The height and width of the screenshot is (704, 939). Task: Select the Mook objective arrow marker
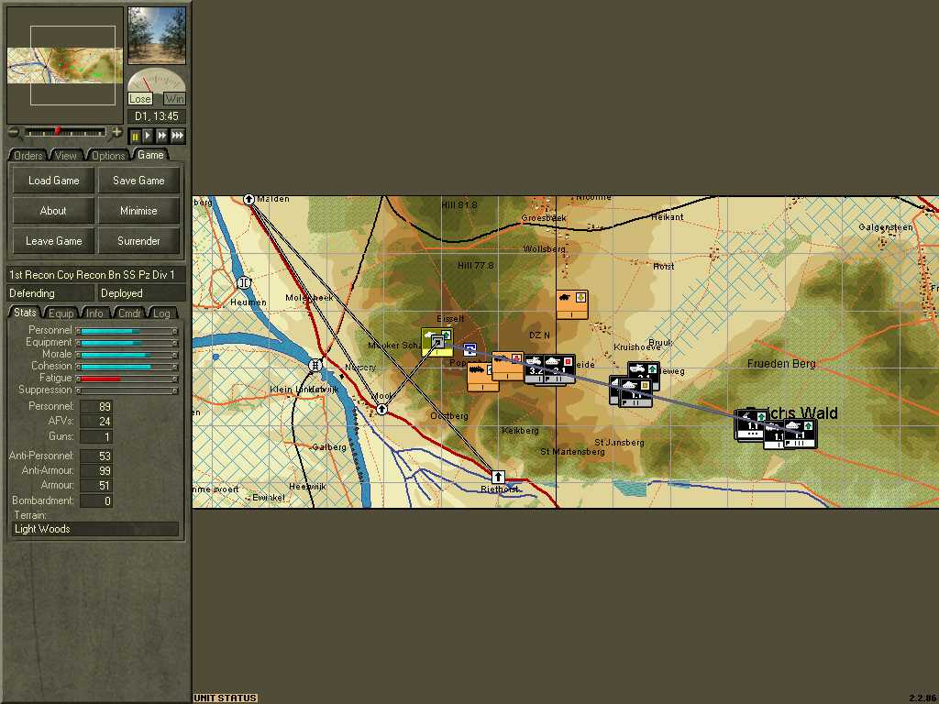382,410
